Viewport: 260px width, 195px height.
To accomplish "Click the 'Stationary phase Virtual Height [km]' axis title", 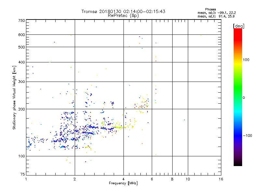I will [14, 98].
